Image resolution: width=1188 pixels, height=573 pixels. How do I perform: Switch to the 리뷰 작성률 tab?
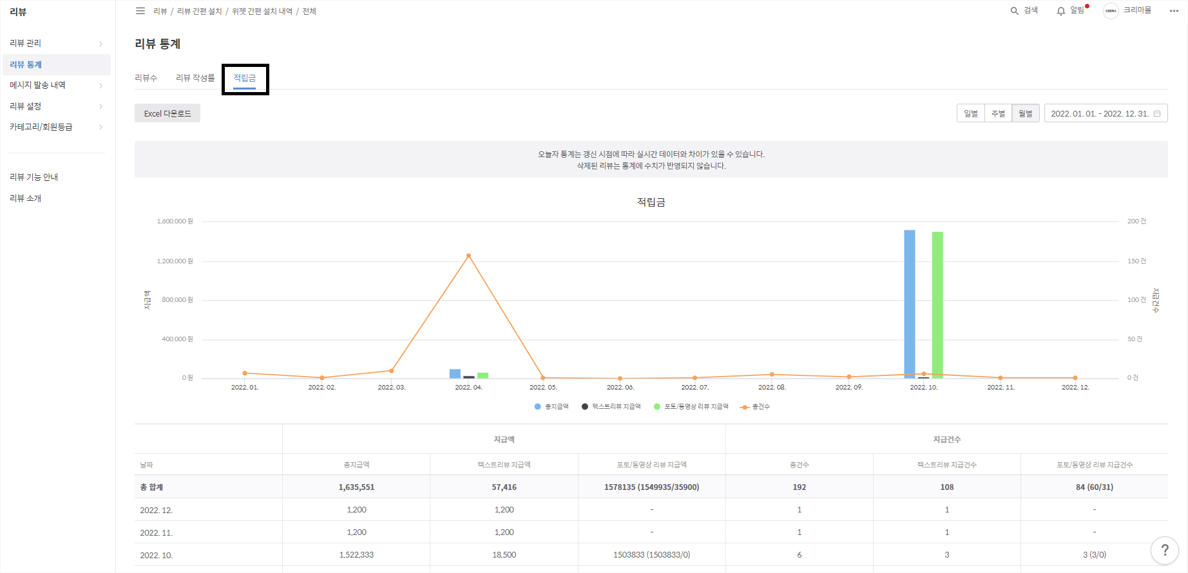(x=195, y=78)
